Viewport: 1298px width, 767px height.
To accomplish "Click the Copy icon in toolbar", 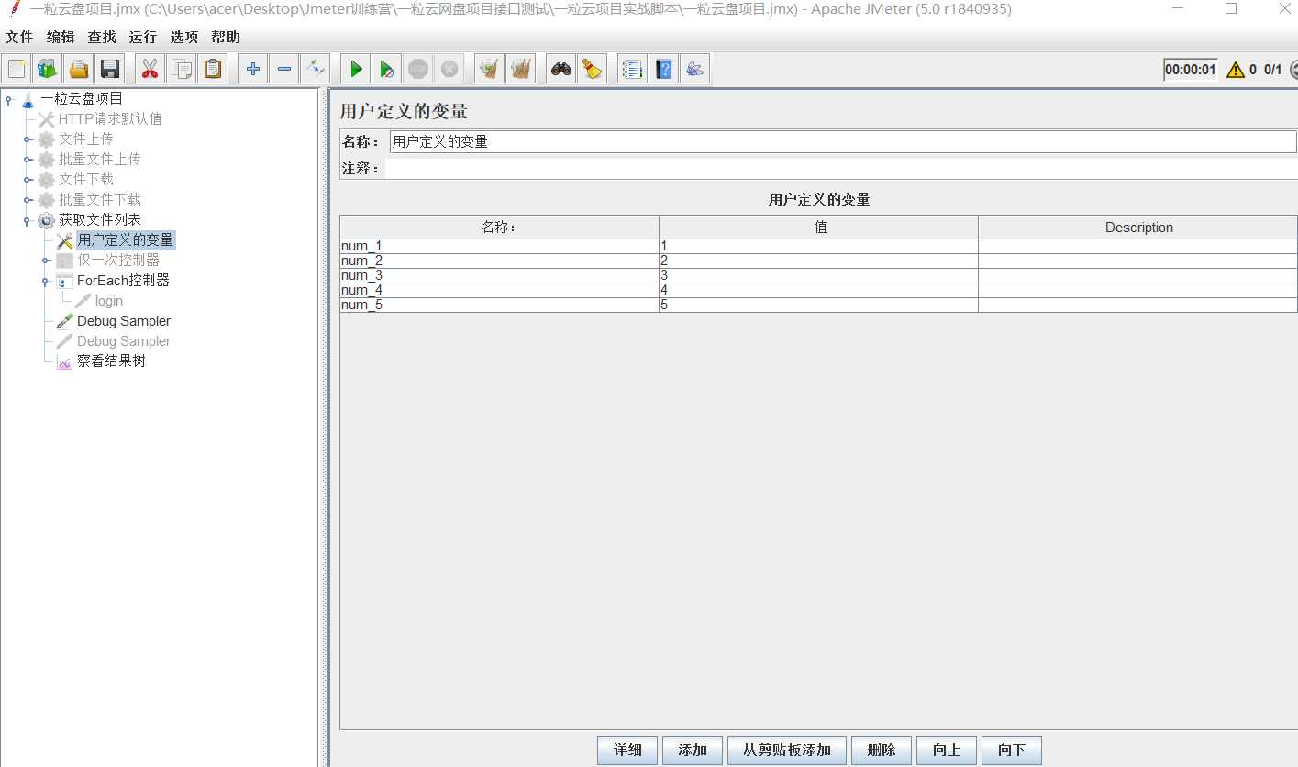I will pyautogui.click(x=182, y=69).
